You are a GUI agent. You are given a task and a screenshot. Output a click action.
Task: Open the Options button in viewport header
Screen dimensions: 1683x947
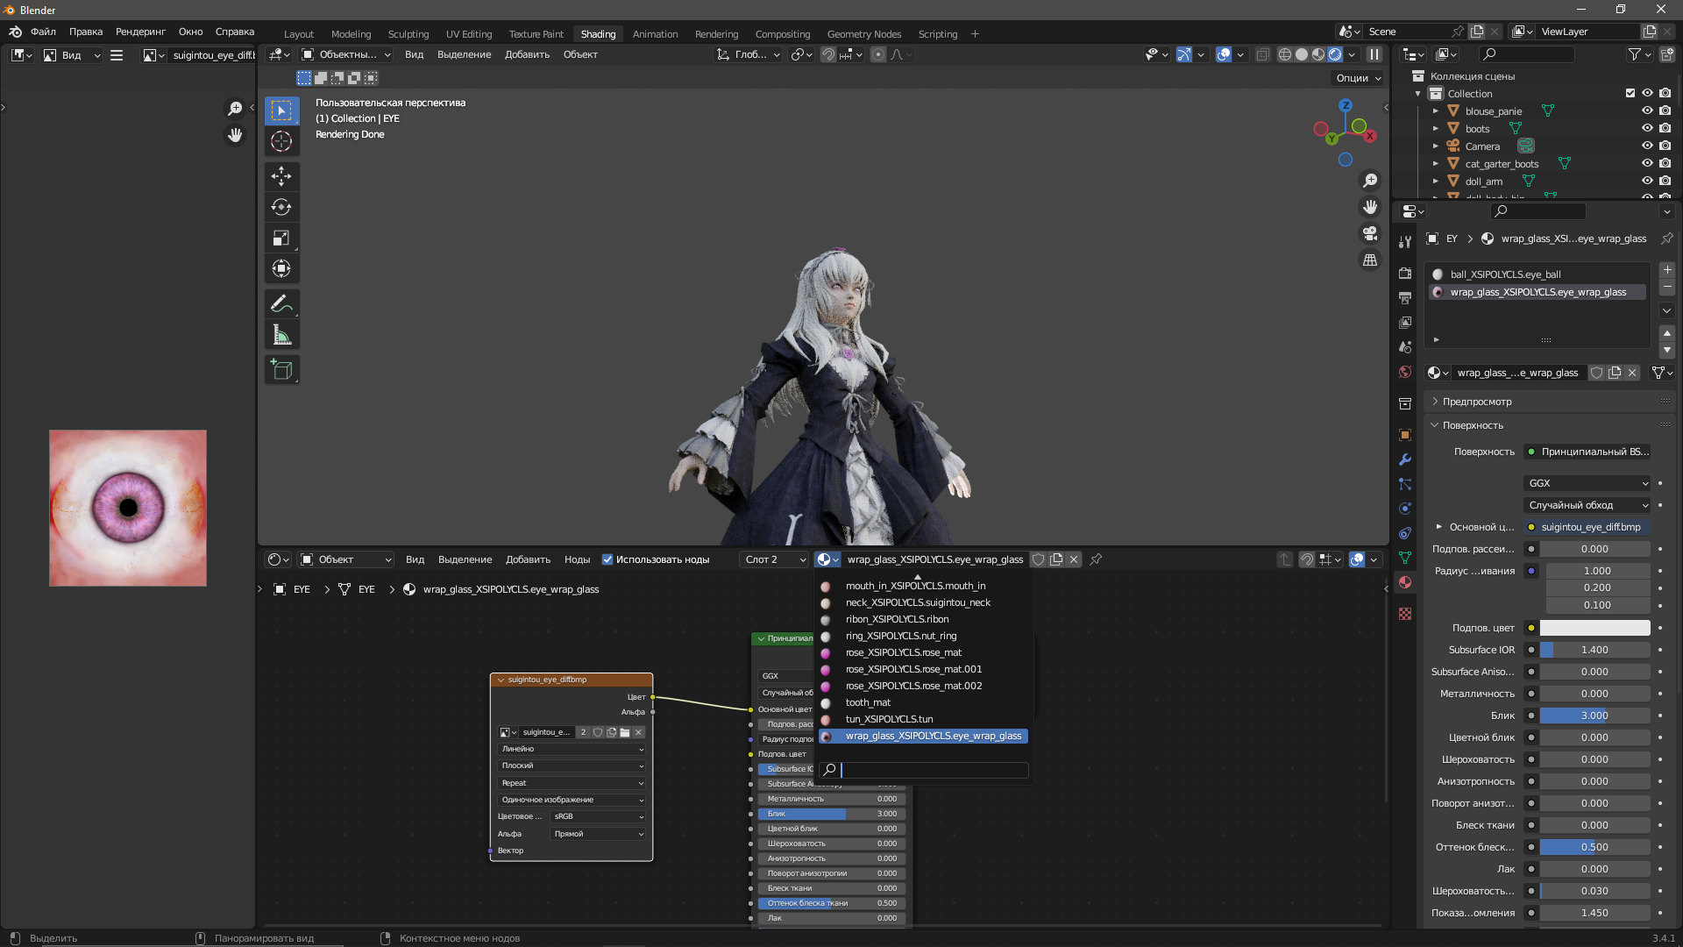tap(1358, 78)
